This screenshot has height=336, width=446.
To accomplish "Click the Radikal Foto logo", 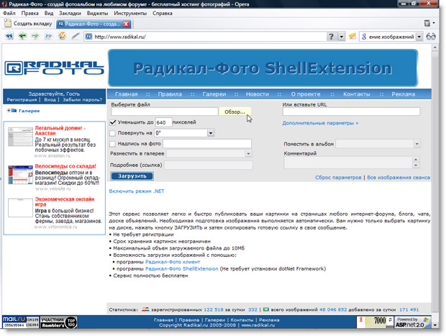I will [55, 68].
